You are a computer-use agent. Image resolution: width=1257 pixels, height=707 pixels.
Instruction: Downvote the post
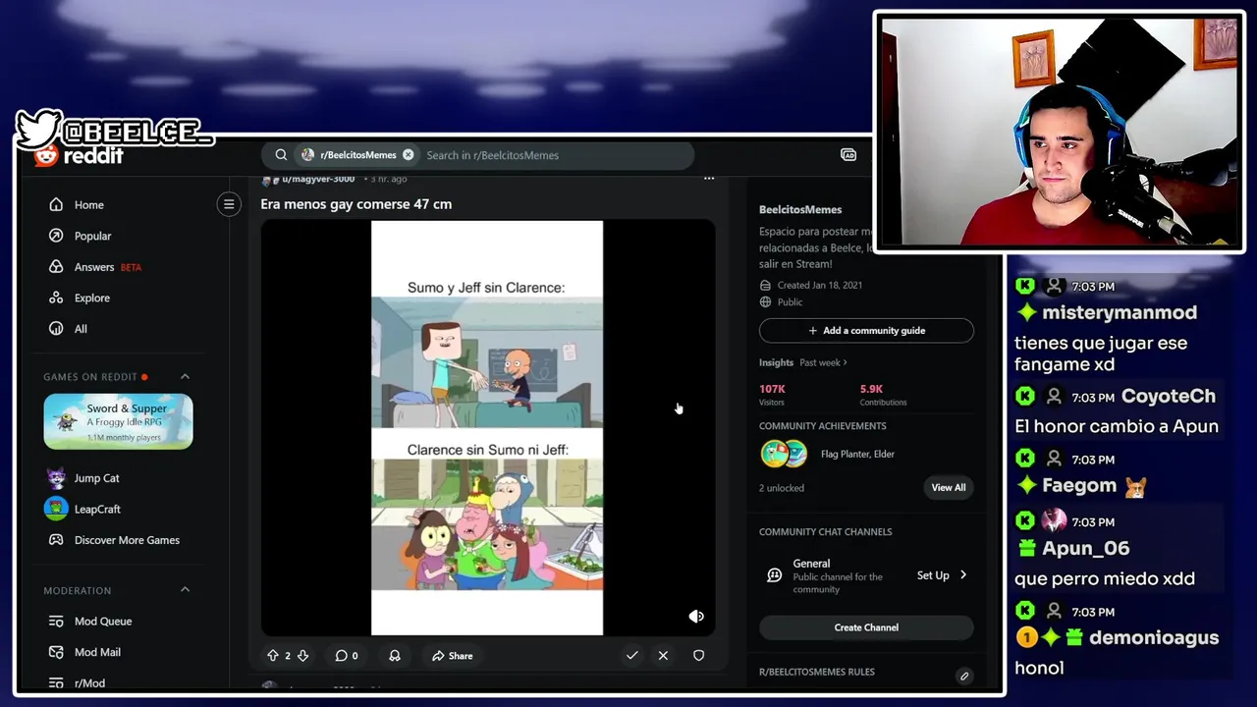click(302, 656)
